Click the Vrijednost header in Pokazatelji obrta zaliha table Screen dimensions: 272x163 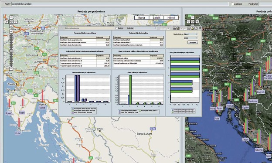pyautogui.click(x=156, y=37)
